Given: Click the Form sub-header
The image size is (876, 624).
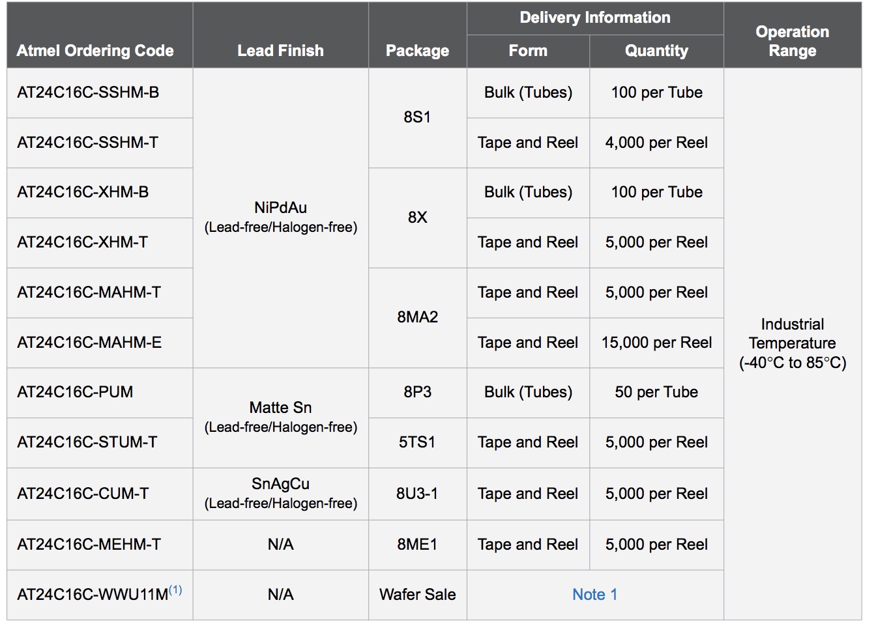Looking at the screenshot, I should click(528, 51).
